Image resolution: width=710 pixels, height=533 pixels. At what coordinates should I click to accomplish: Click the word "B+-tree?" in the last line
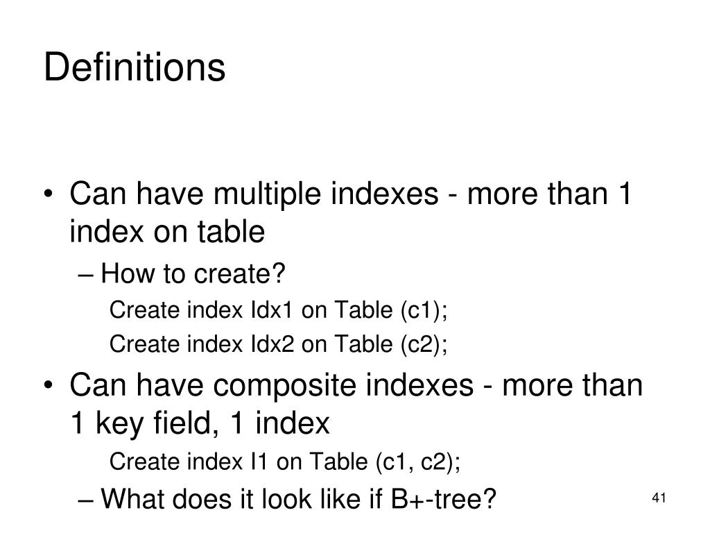pyautogui.click(x=443, y=499)
